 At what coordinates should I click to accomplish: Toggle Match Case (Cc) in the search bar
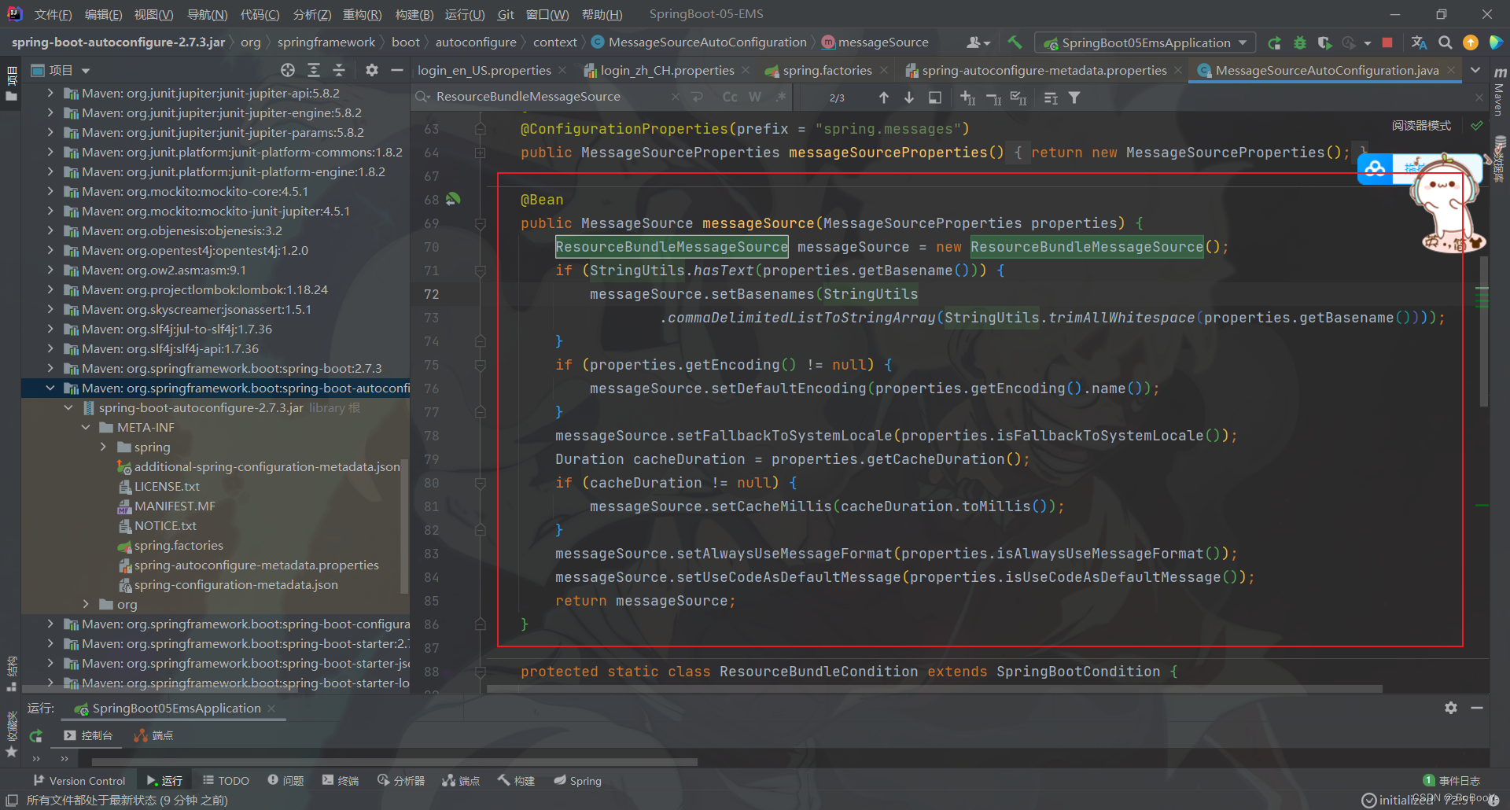(730, 97)
